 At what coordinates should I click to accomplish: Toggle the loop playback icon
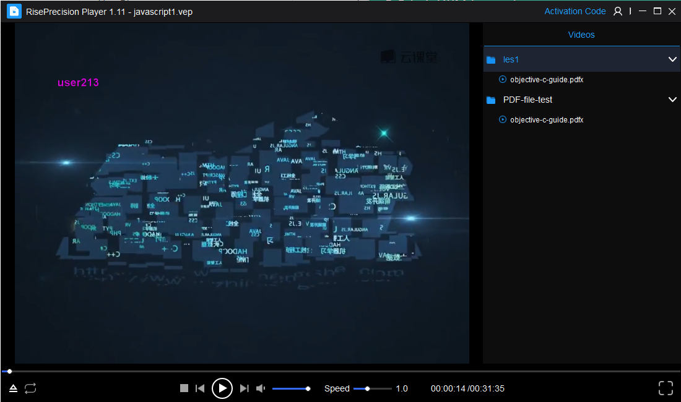click(x=30, y=388)
